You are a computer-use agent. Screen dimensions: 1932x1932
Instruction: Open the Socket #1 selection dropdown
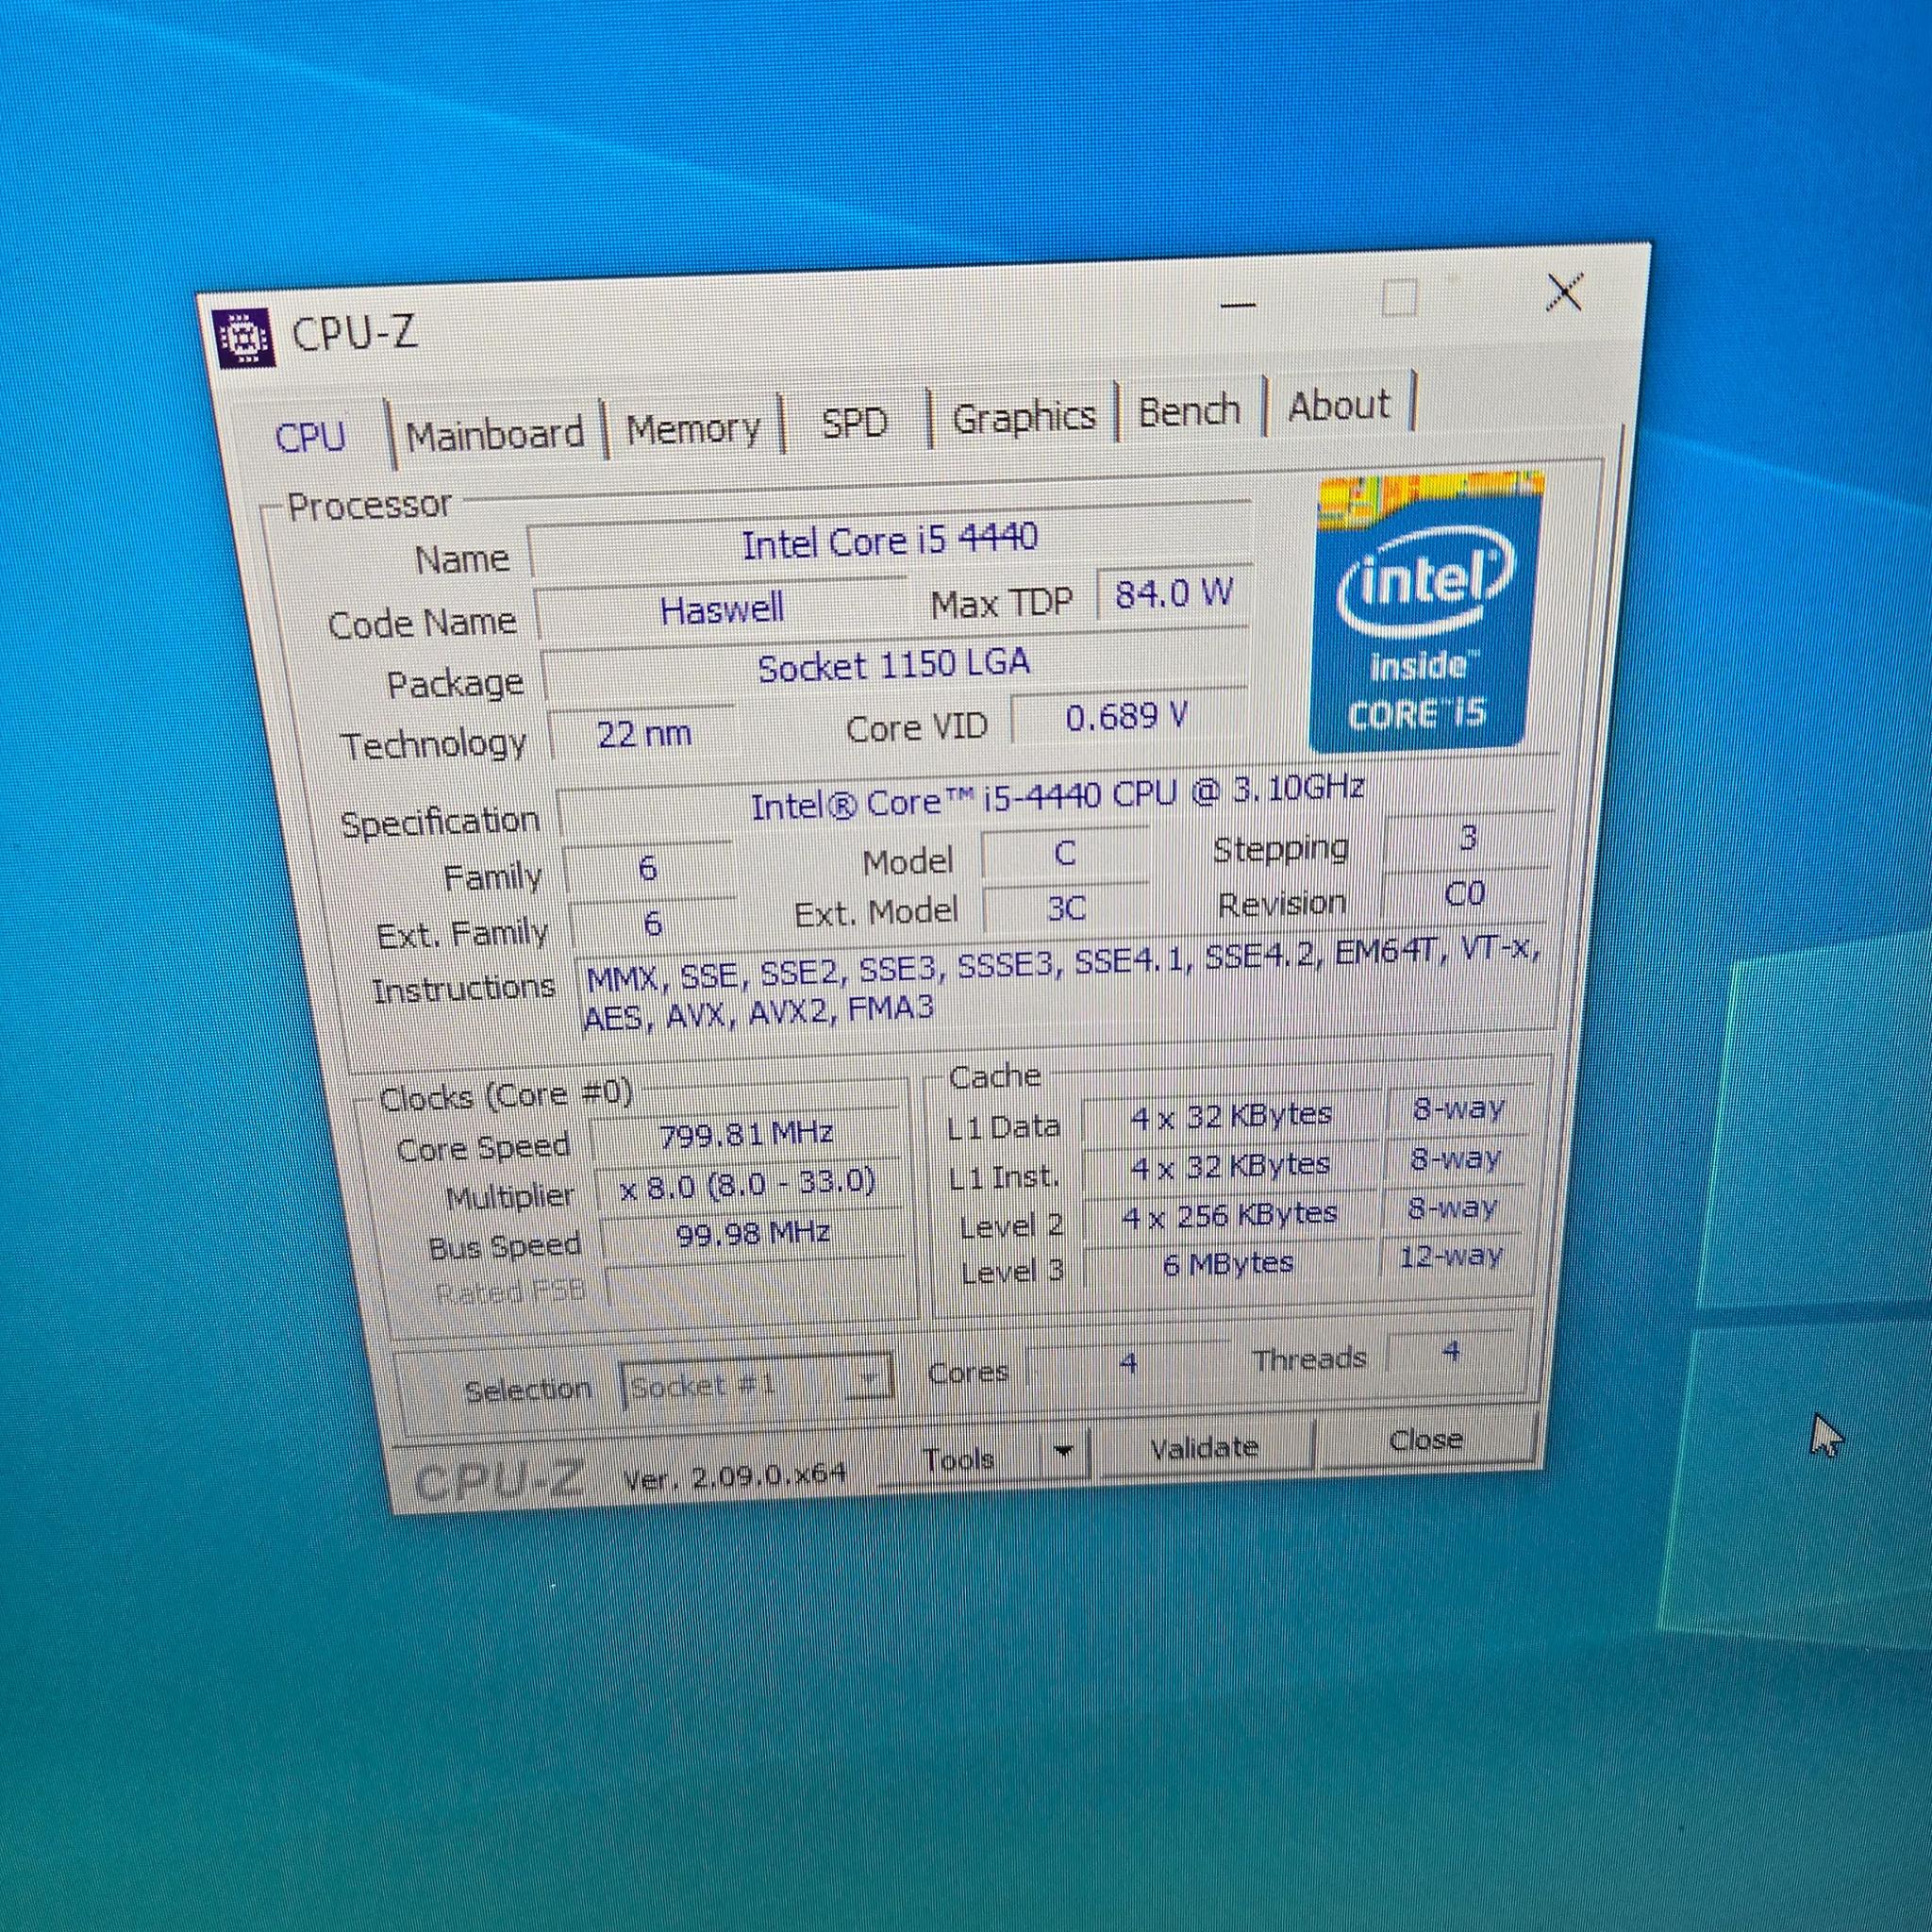[756, 1384]
